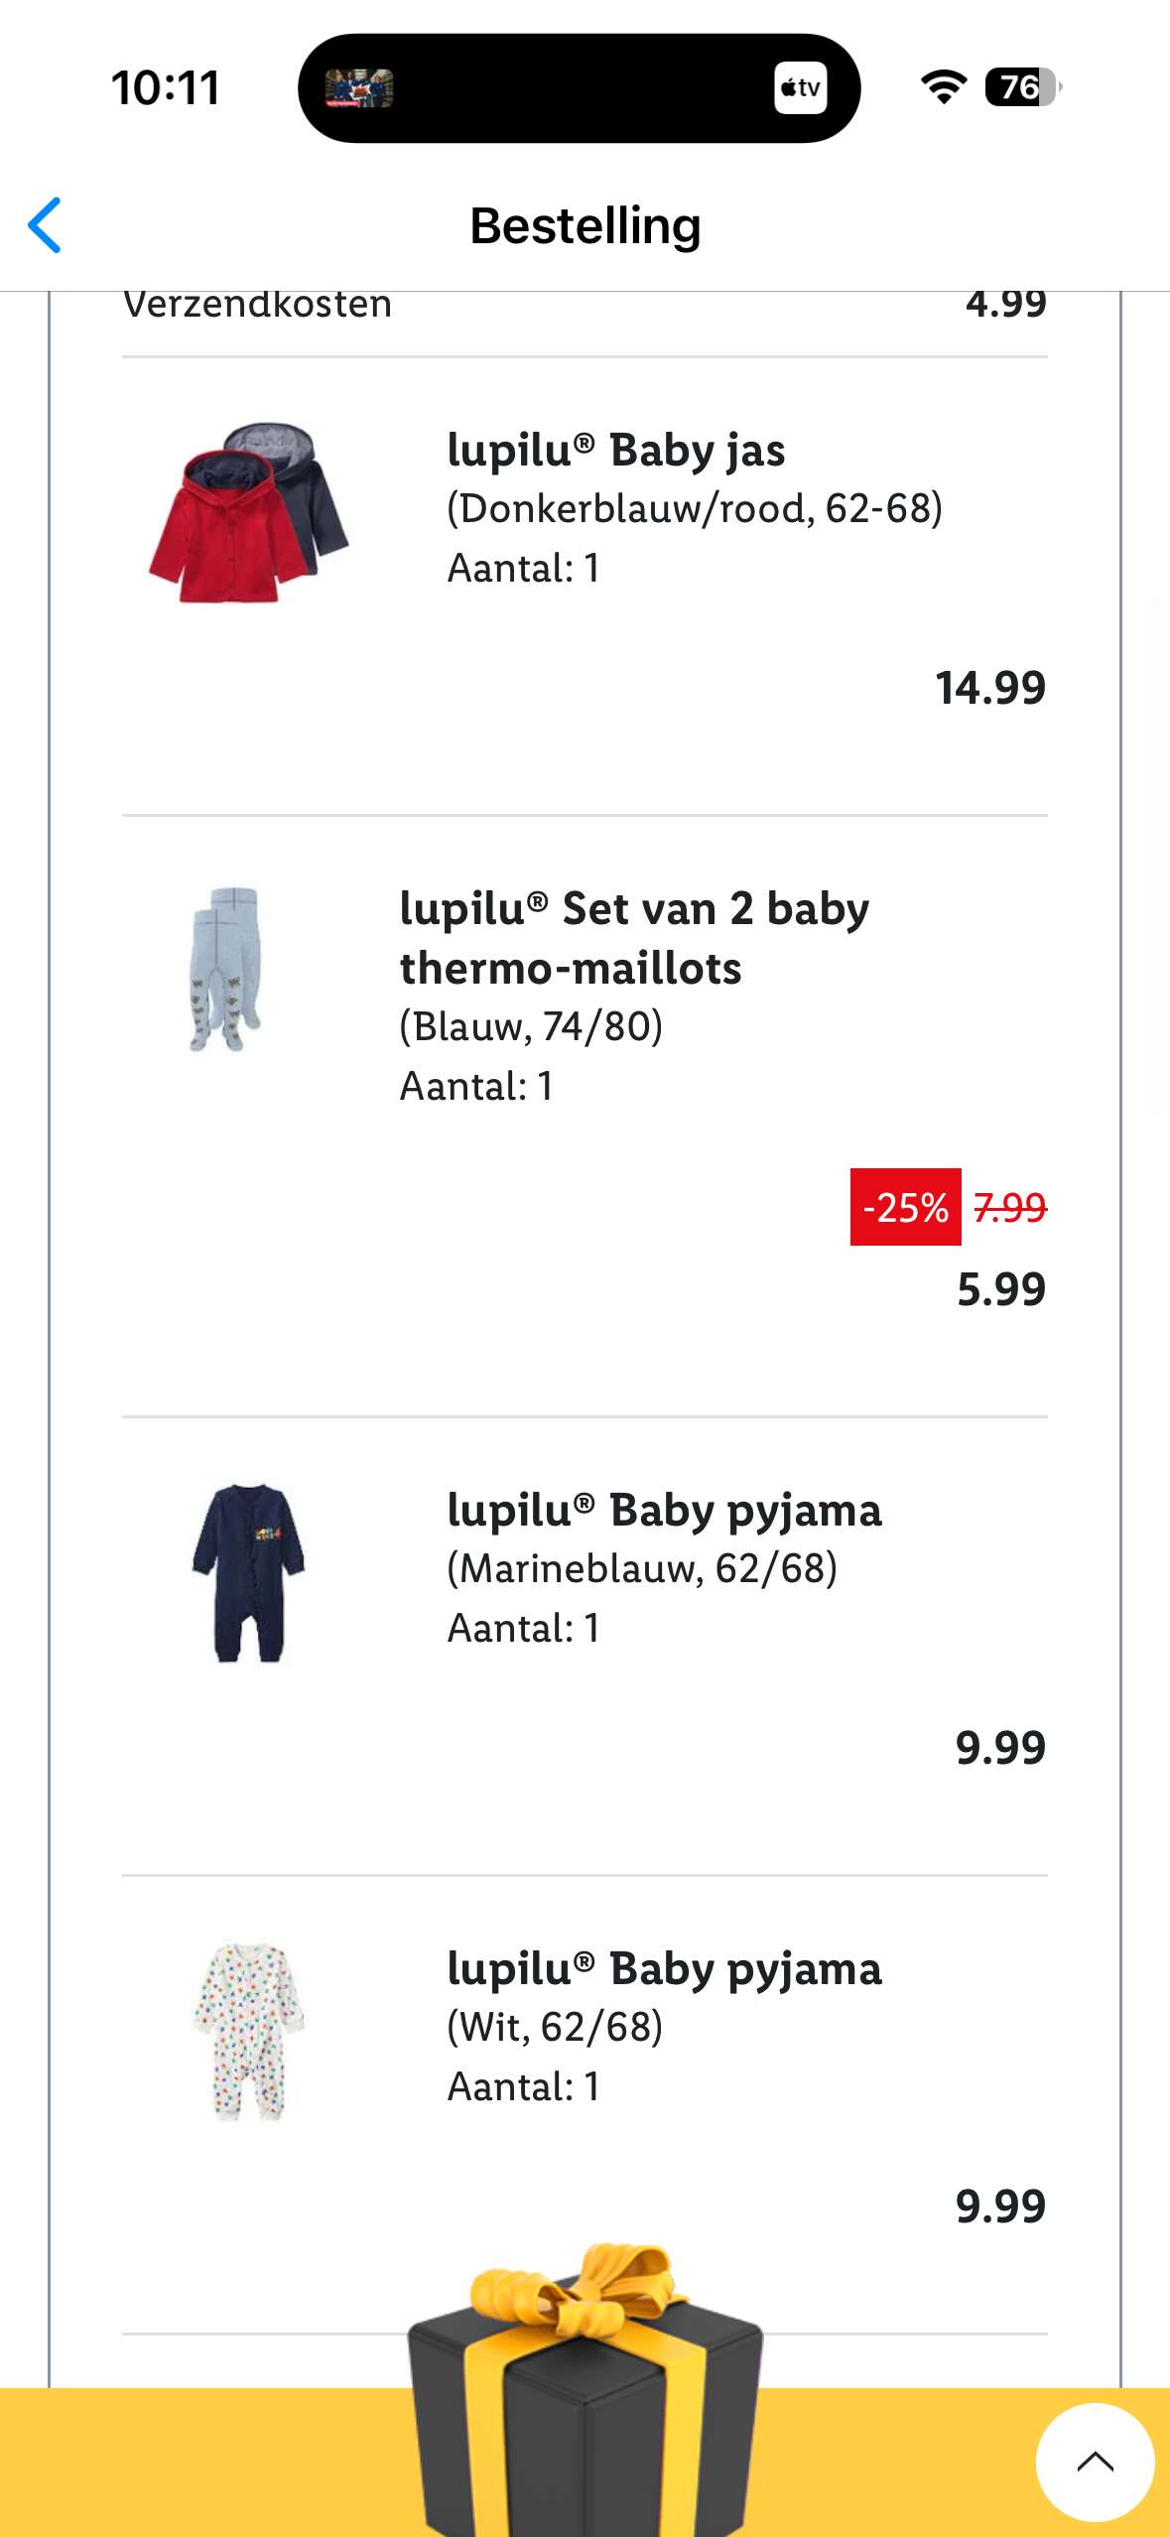Open the white dotted Baby pyjama image
Image resolution: width=1170 pixels, height=2537 pixels.
click(x=248, y=2031)
